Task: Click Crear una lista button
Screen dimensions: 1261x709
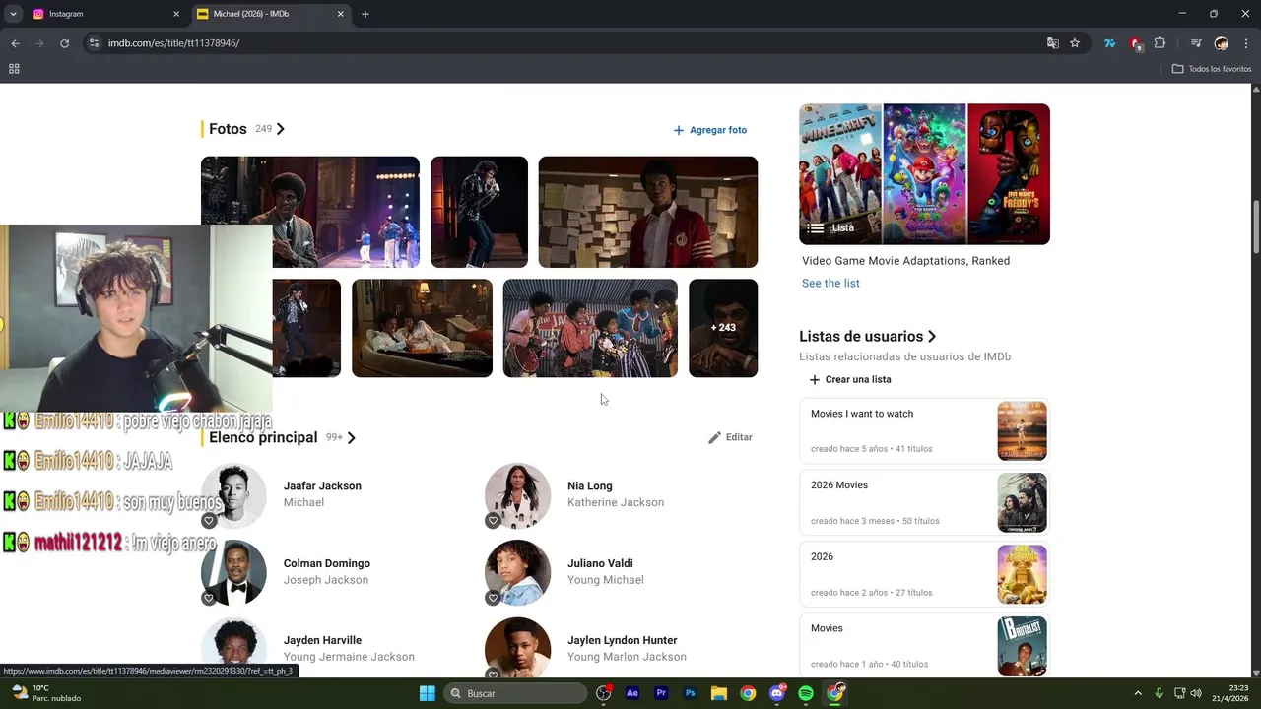Action: 850,379
